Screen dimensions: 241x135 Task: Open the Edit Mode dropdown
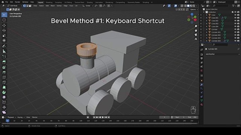(x=15, y=6)
